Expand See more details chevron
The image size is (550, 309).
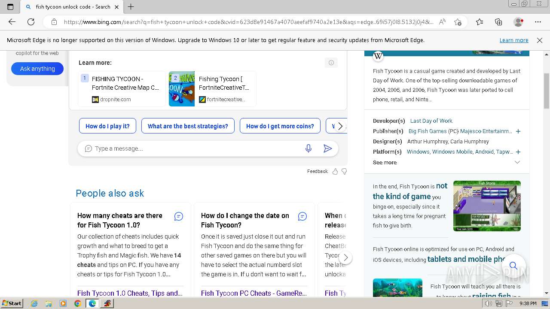(x=517, y=162)
